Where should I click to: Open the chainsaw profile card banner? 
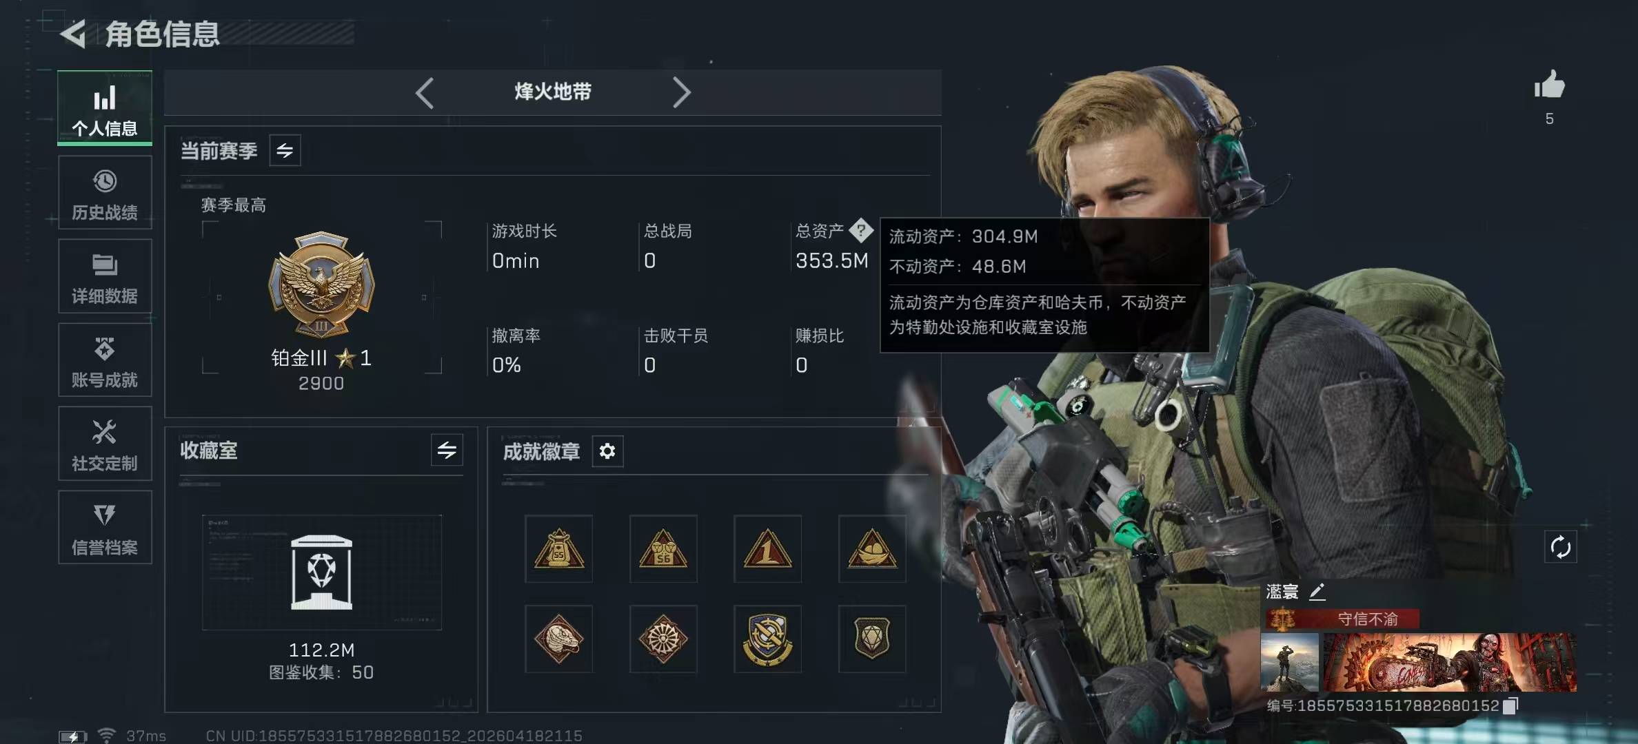point(1449,662)
